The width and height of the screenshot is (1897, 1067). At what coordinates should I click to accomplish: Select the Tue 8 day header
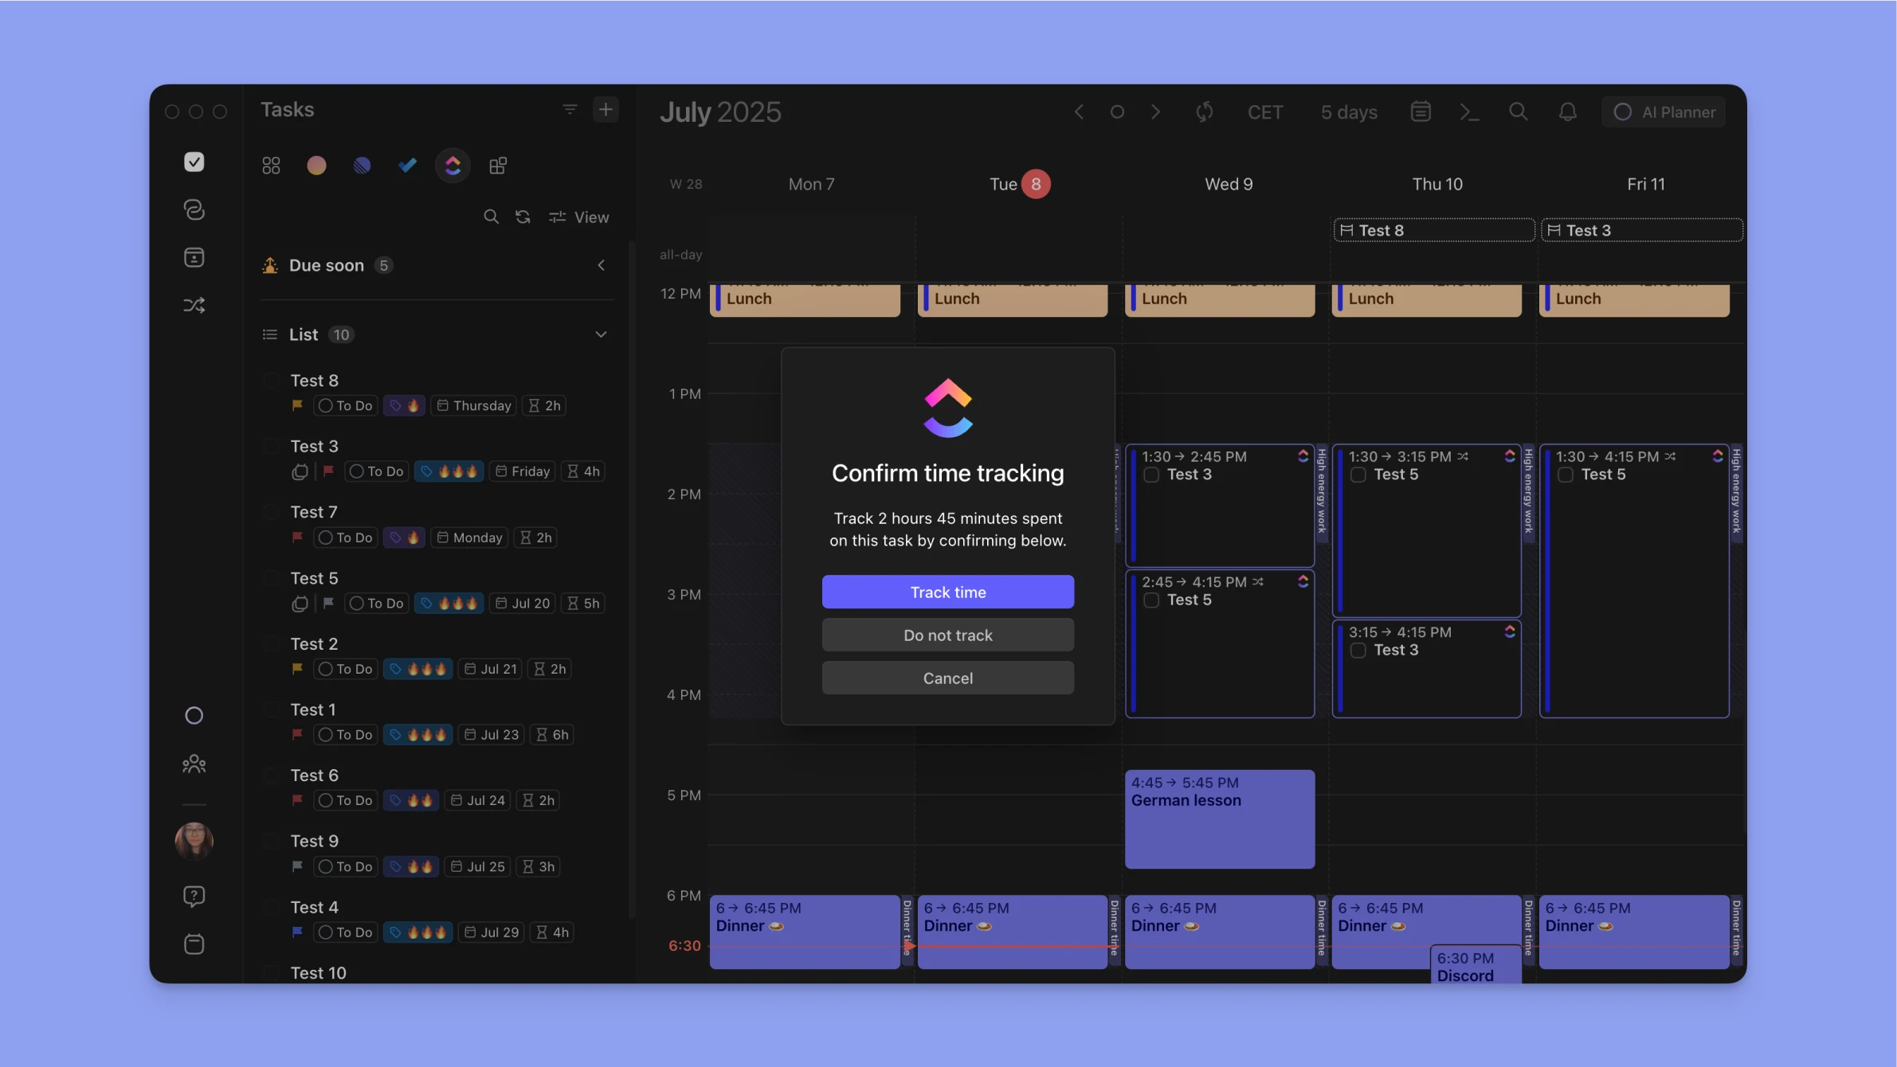click(1019, 184)
